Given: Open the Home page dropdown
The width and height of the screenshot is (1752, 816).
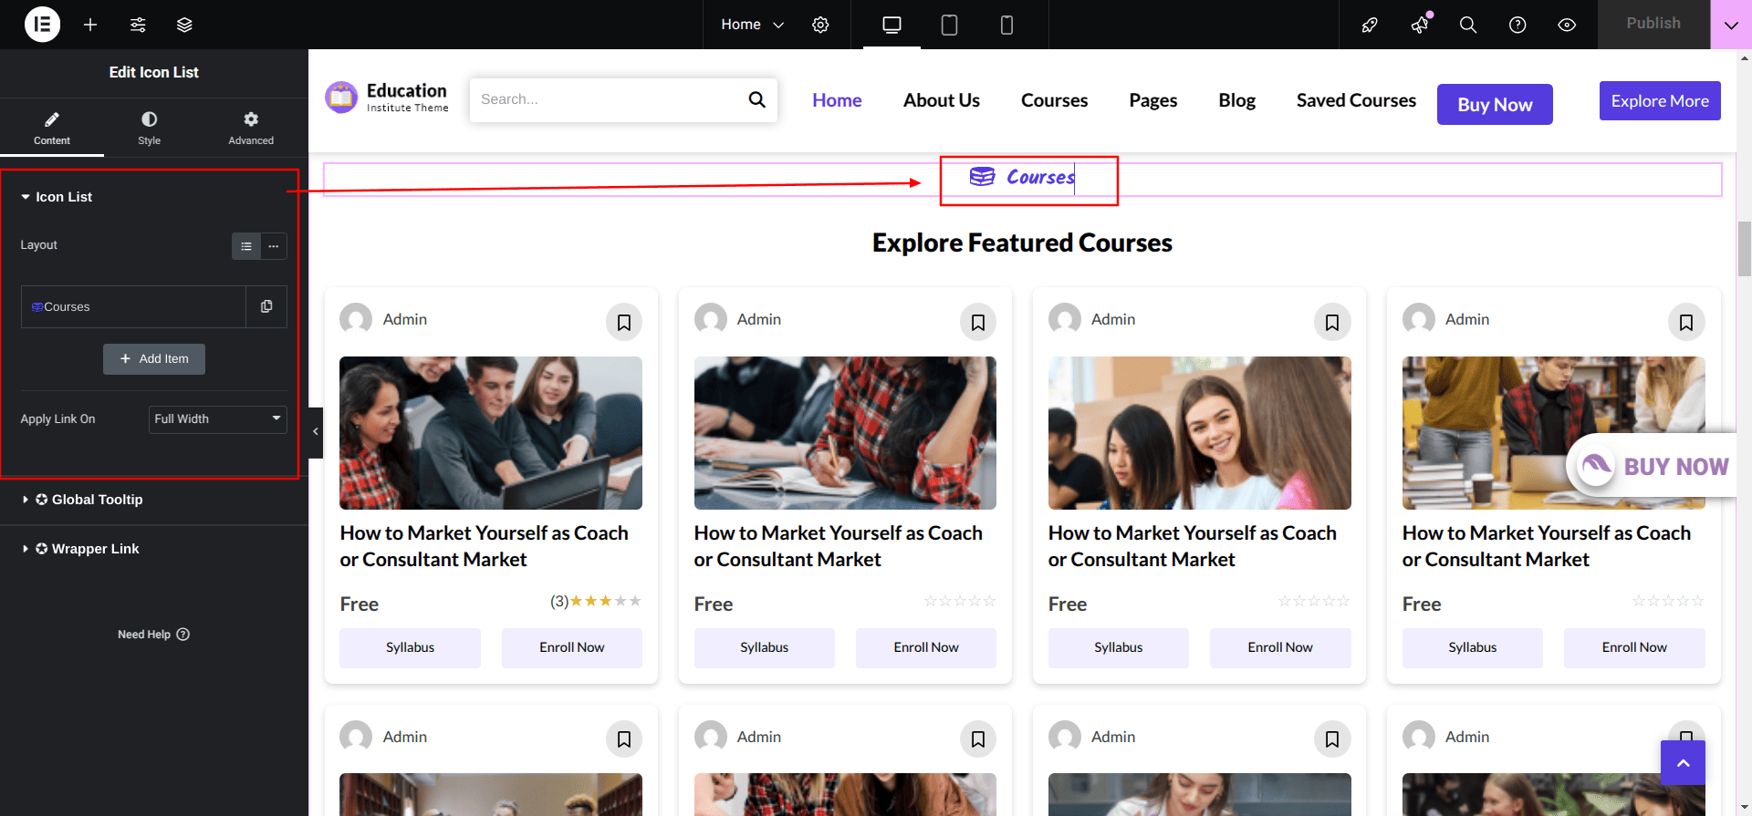Looking at the screenshot, I should 752,25.
